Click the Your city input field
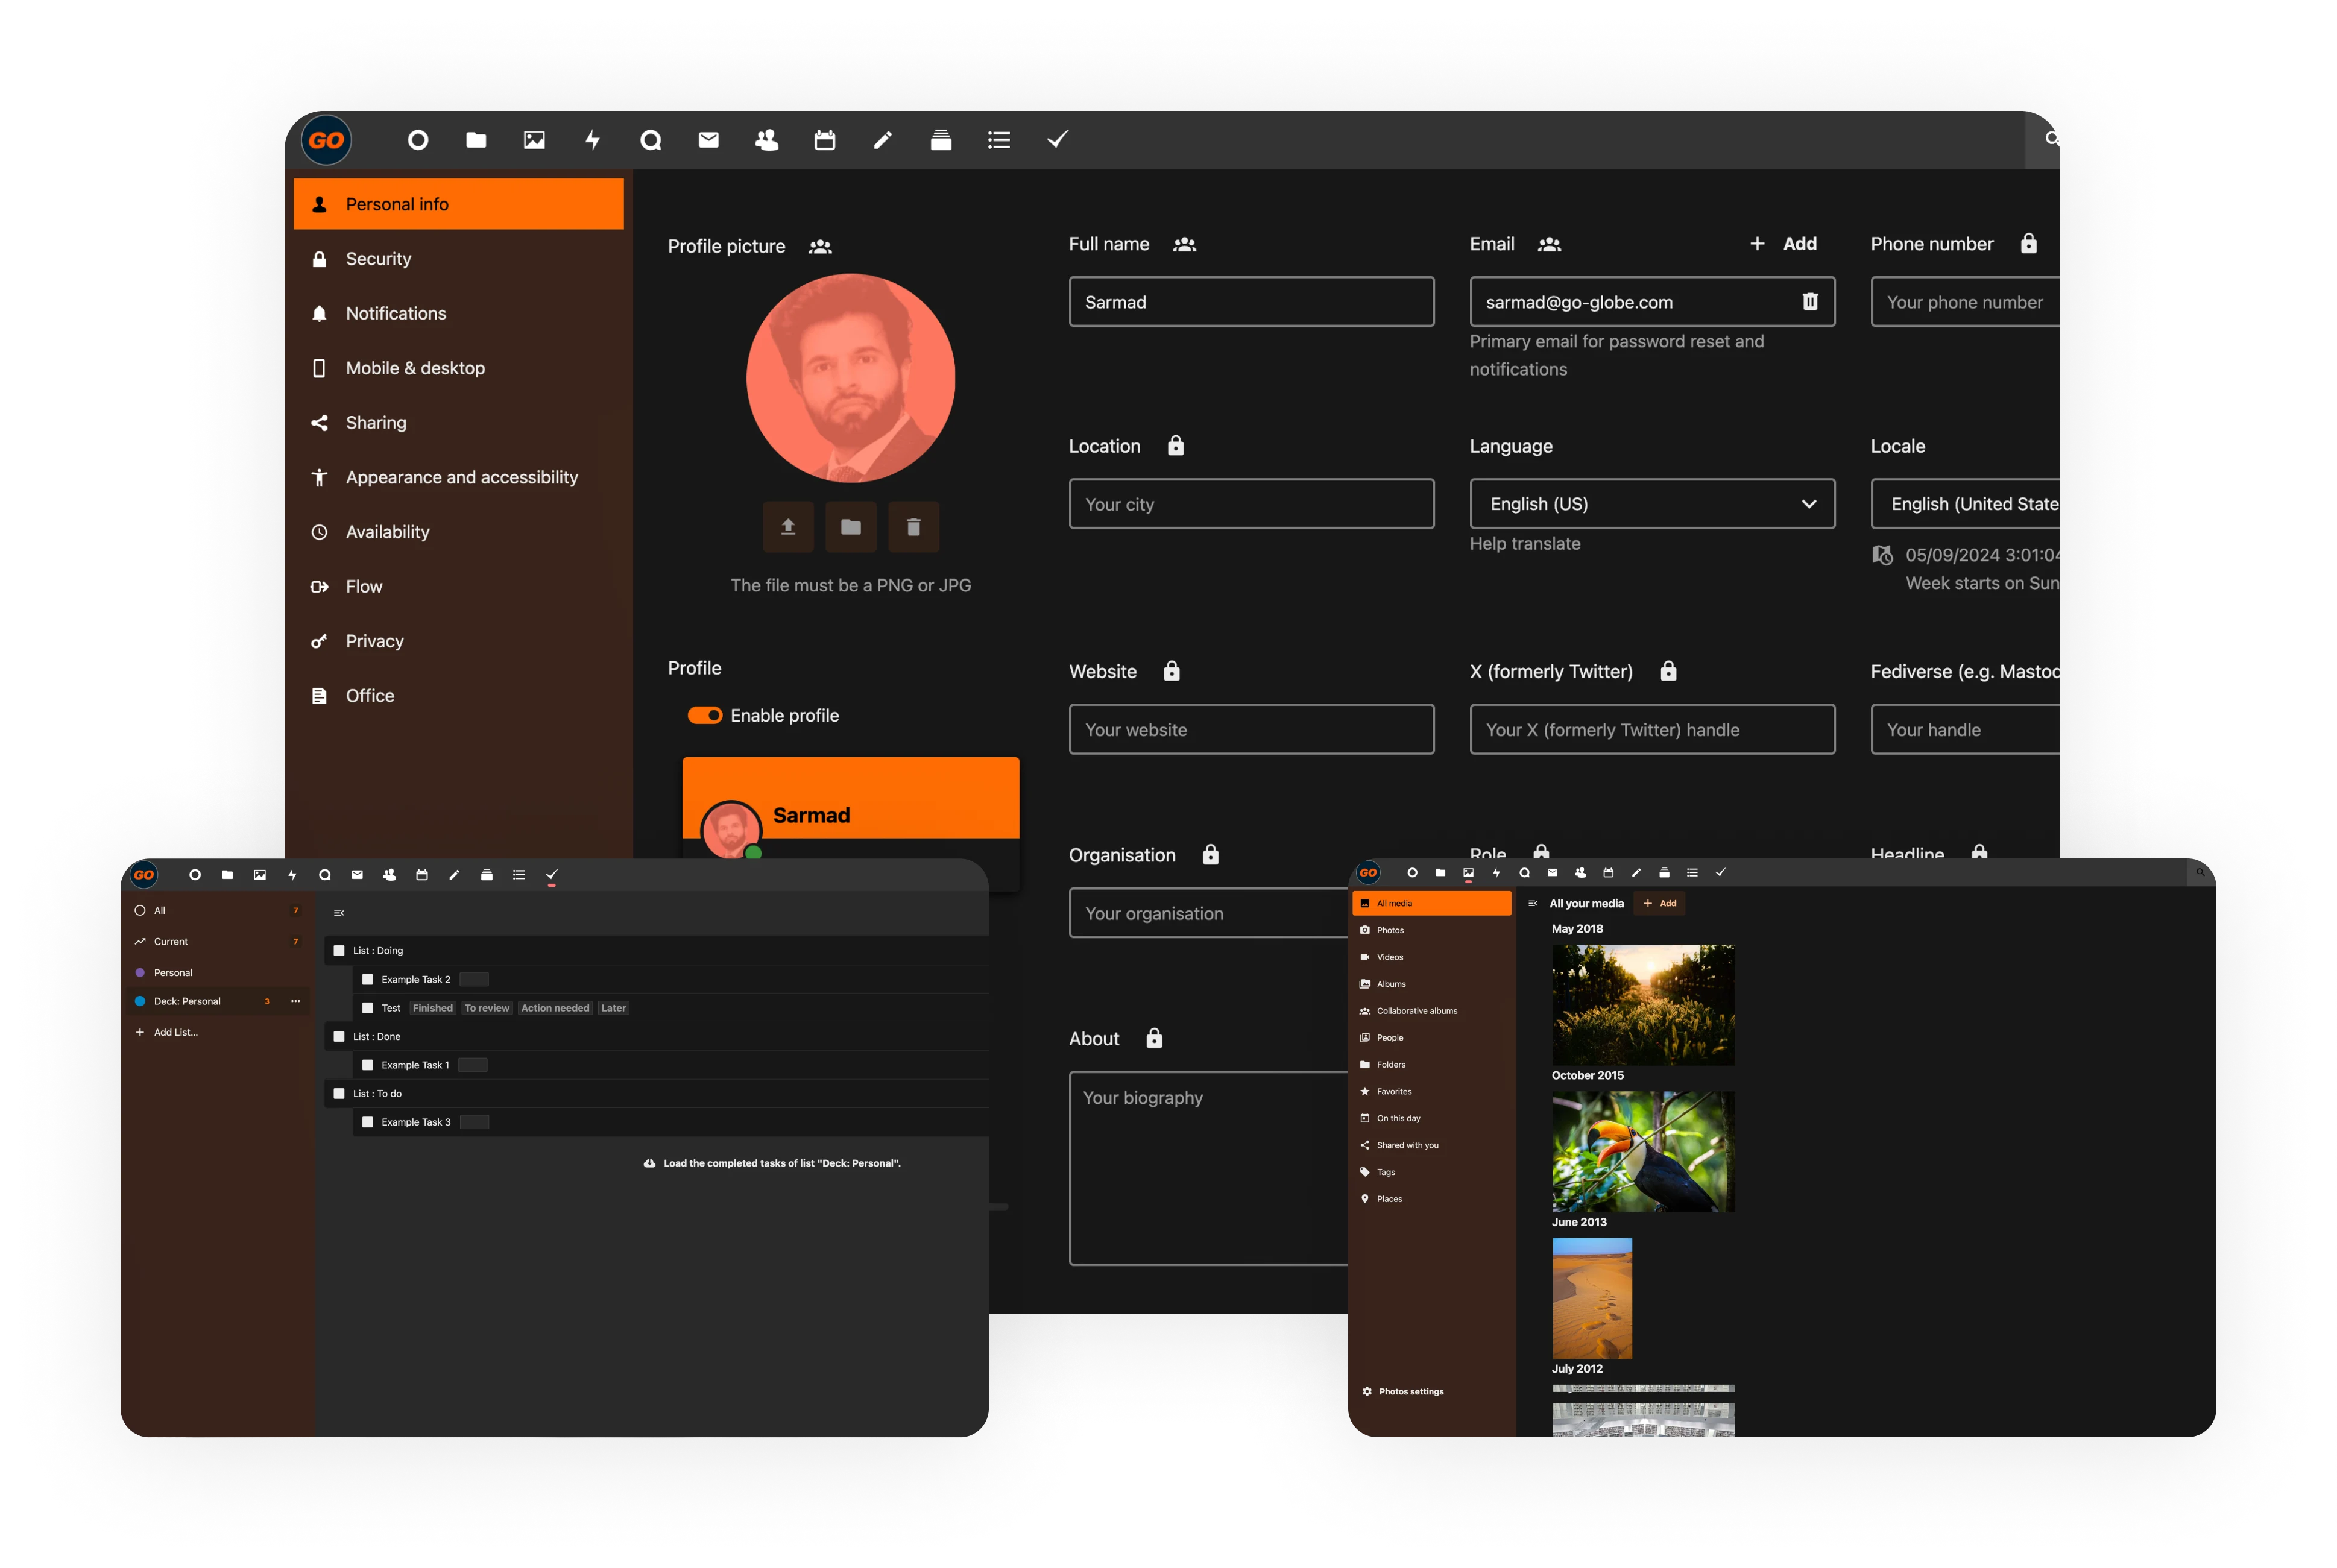 [1251, 504]
